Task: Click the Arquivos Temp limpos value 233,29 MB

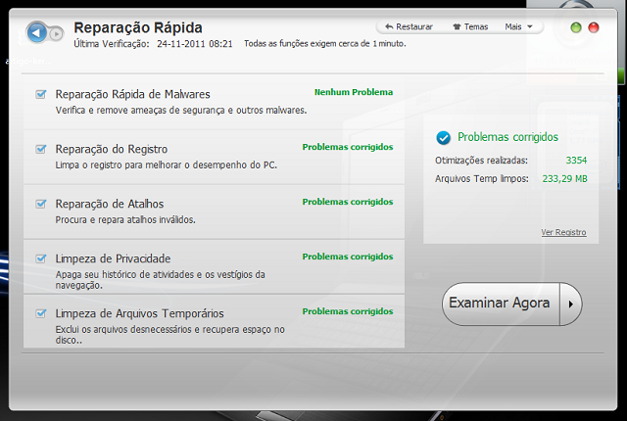Action: (564, 178)
